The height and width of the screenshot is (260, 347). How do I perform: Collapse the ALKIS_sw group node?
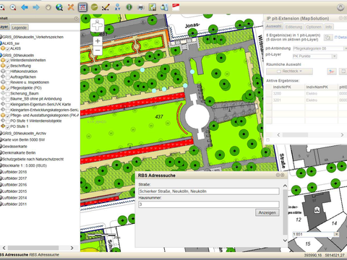pos(1,43)
